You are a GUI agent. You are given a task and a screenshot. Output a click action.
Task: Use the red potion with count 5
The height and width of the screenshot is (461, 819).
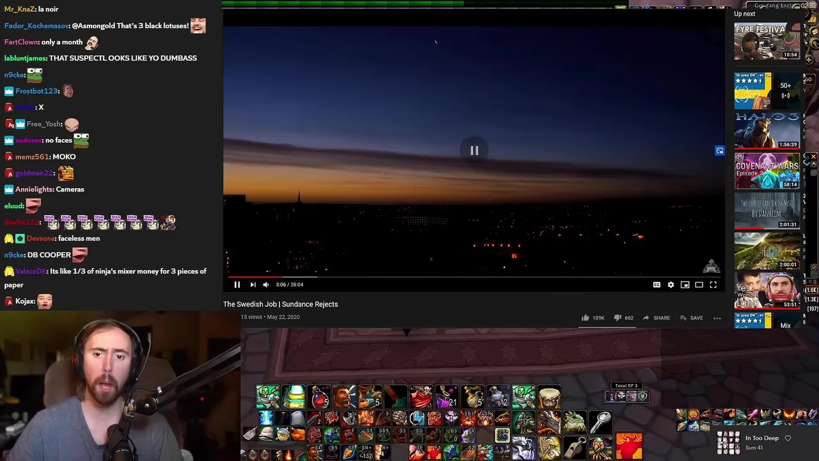[319, 397]
